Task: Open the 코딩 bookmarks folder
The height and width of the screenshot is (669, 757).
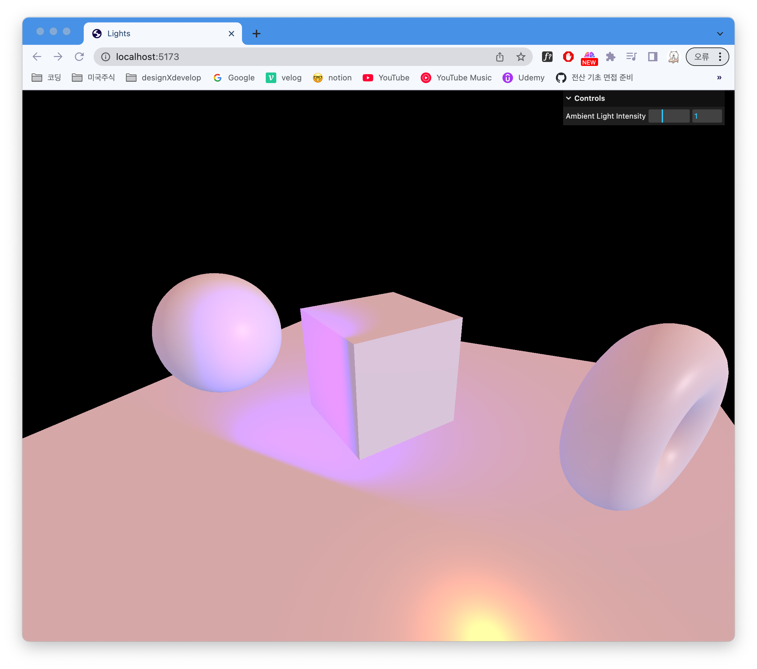Action: pyautogui.click(x=47, y=77)
